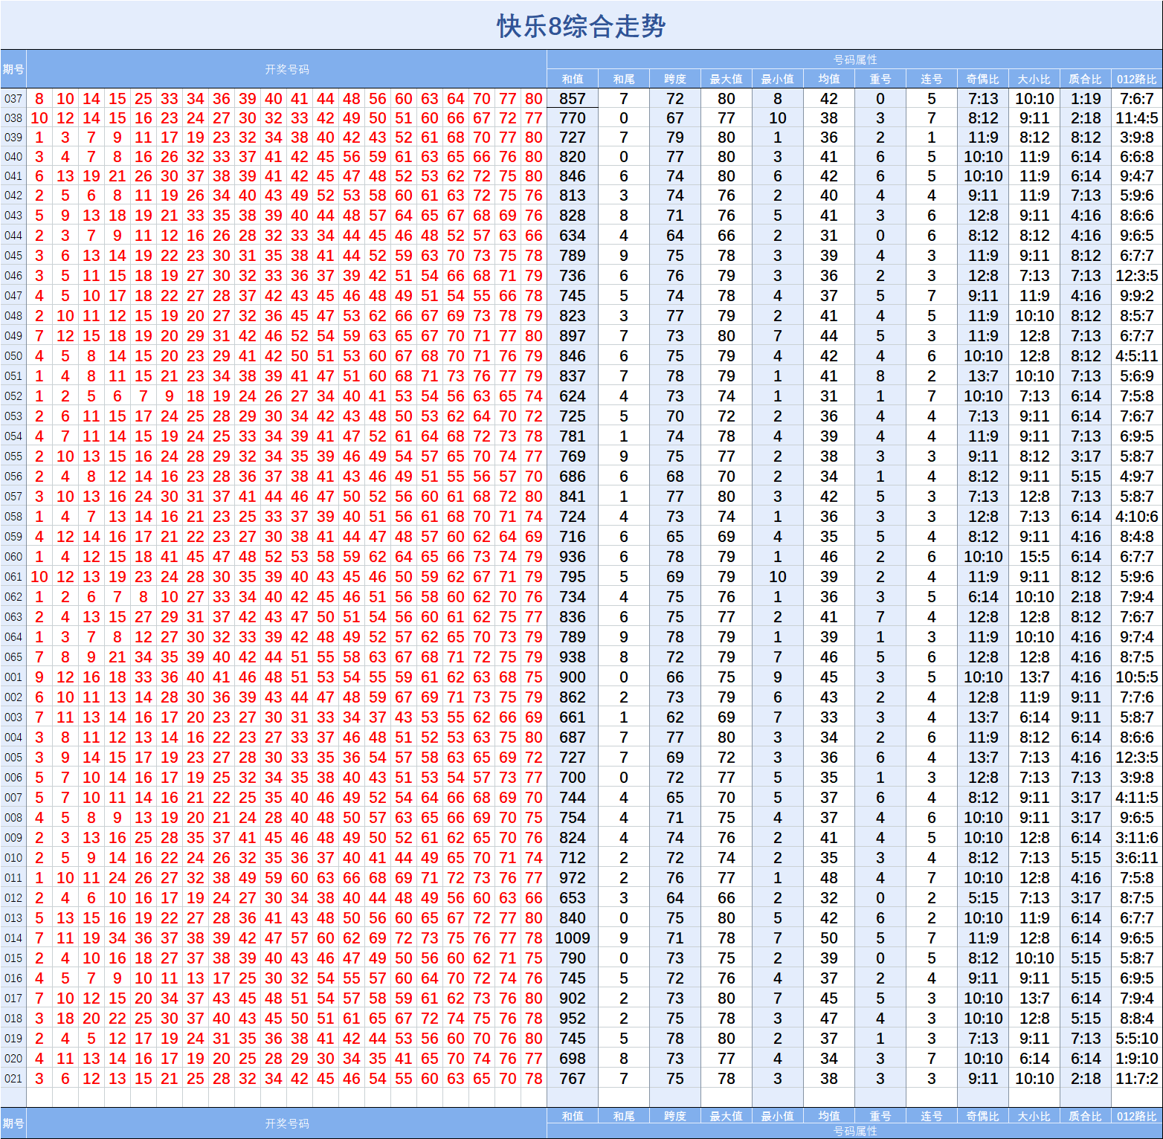Click 质合比 value 9:11 in row 002
The image size is (1163, 1139).
pos(1086,697)
